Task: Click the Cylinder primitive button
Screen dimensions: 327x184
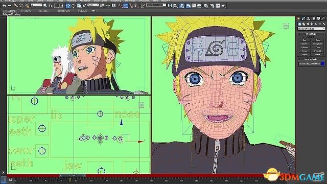Action: click(305, 48)
